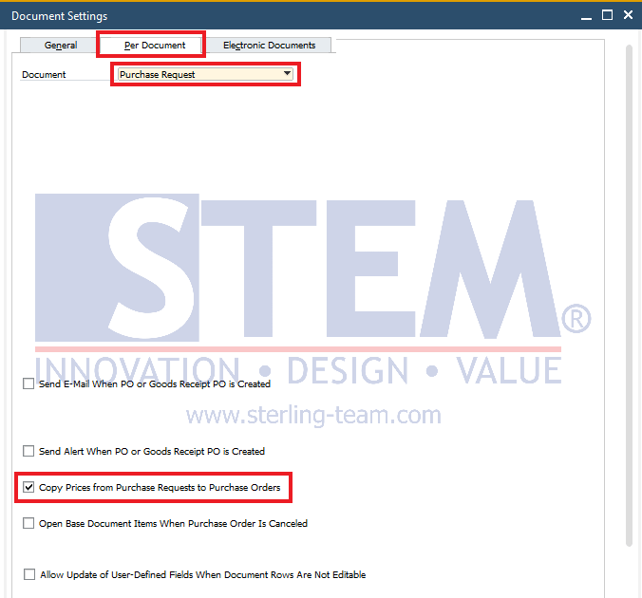Enable Send E-Mail When PO is Created
642x598 pixels.
pos(28,383)
